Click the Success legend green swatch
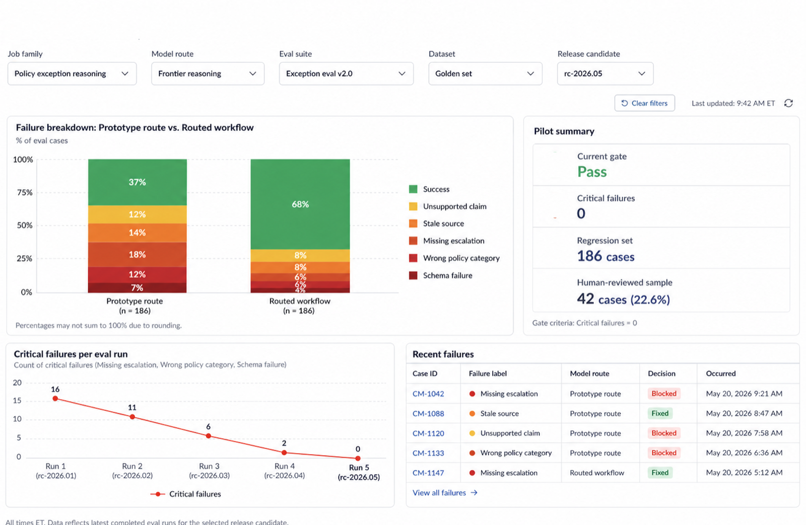 413,189
